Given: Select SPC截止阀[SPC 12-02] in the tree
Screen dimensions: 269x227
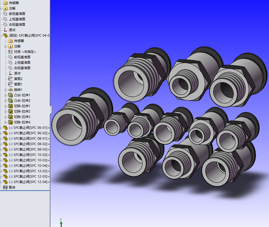Looking at the screenshot, I should pyautogui.click(x=29, y=171).
